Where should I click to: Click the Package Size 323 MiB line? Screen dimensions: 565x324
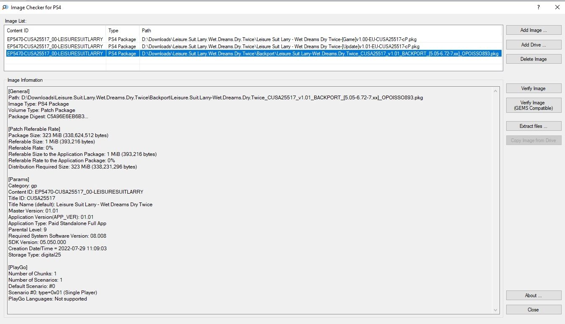tap(58, 135)
